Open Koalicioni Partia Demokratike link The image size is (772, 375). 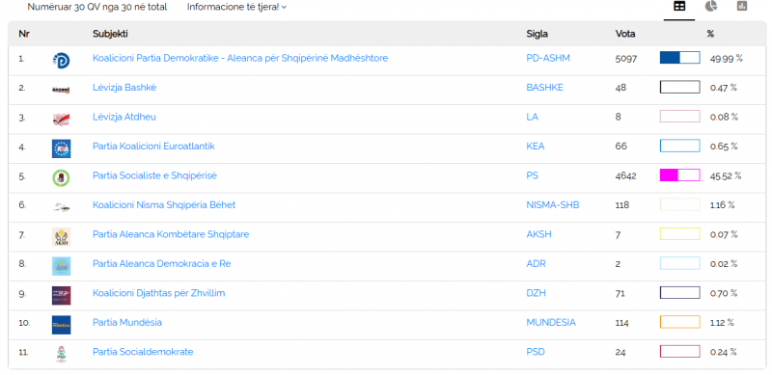240,58
